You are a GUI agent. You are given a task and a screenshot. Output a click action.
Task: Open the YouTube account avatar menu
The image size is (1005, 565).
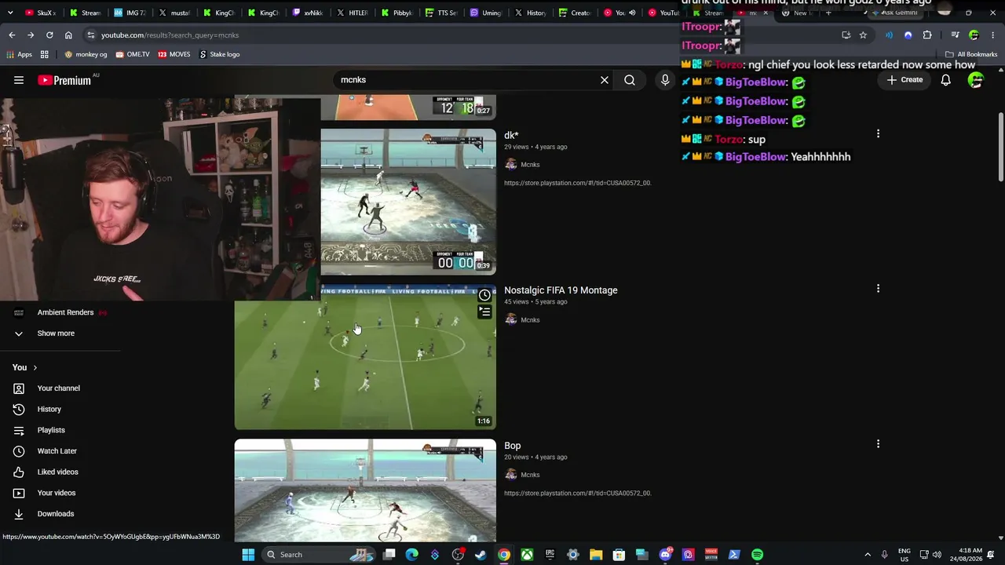976,80
